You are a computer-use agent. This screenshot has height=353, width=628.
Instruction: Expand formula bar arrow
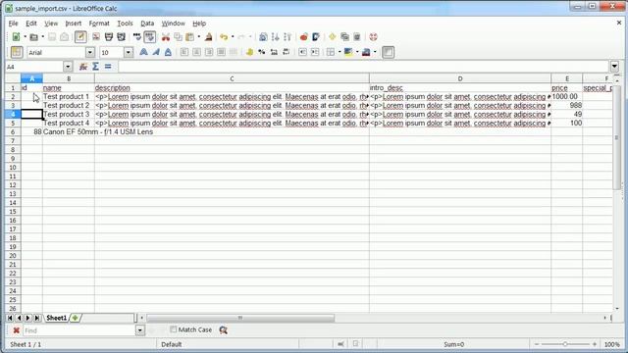click(x=614, y=67)
